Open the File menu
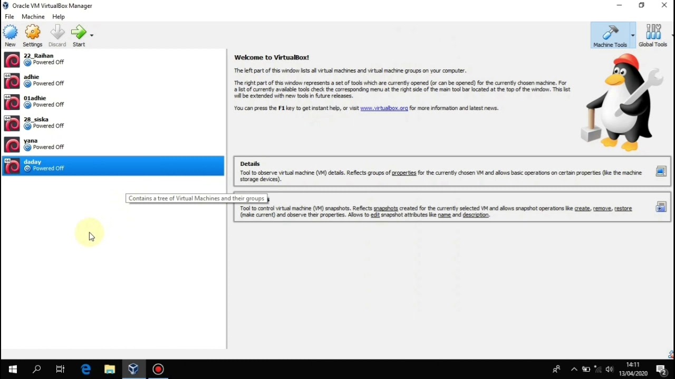Image resolution: width=675 pixels, height=379 pixels. (x=9, y=17)
